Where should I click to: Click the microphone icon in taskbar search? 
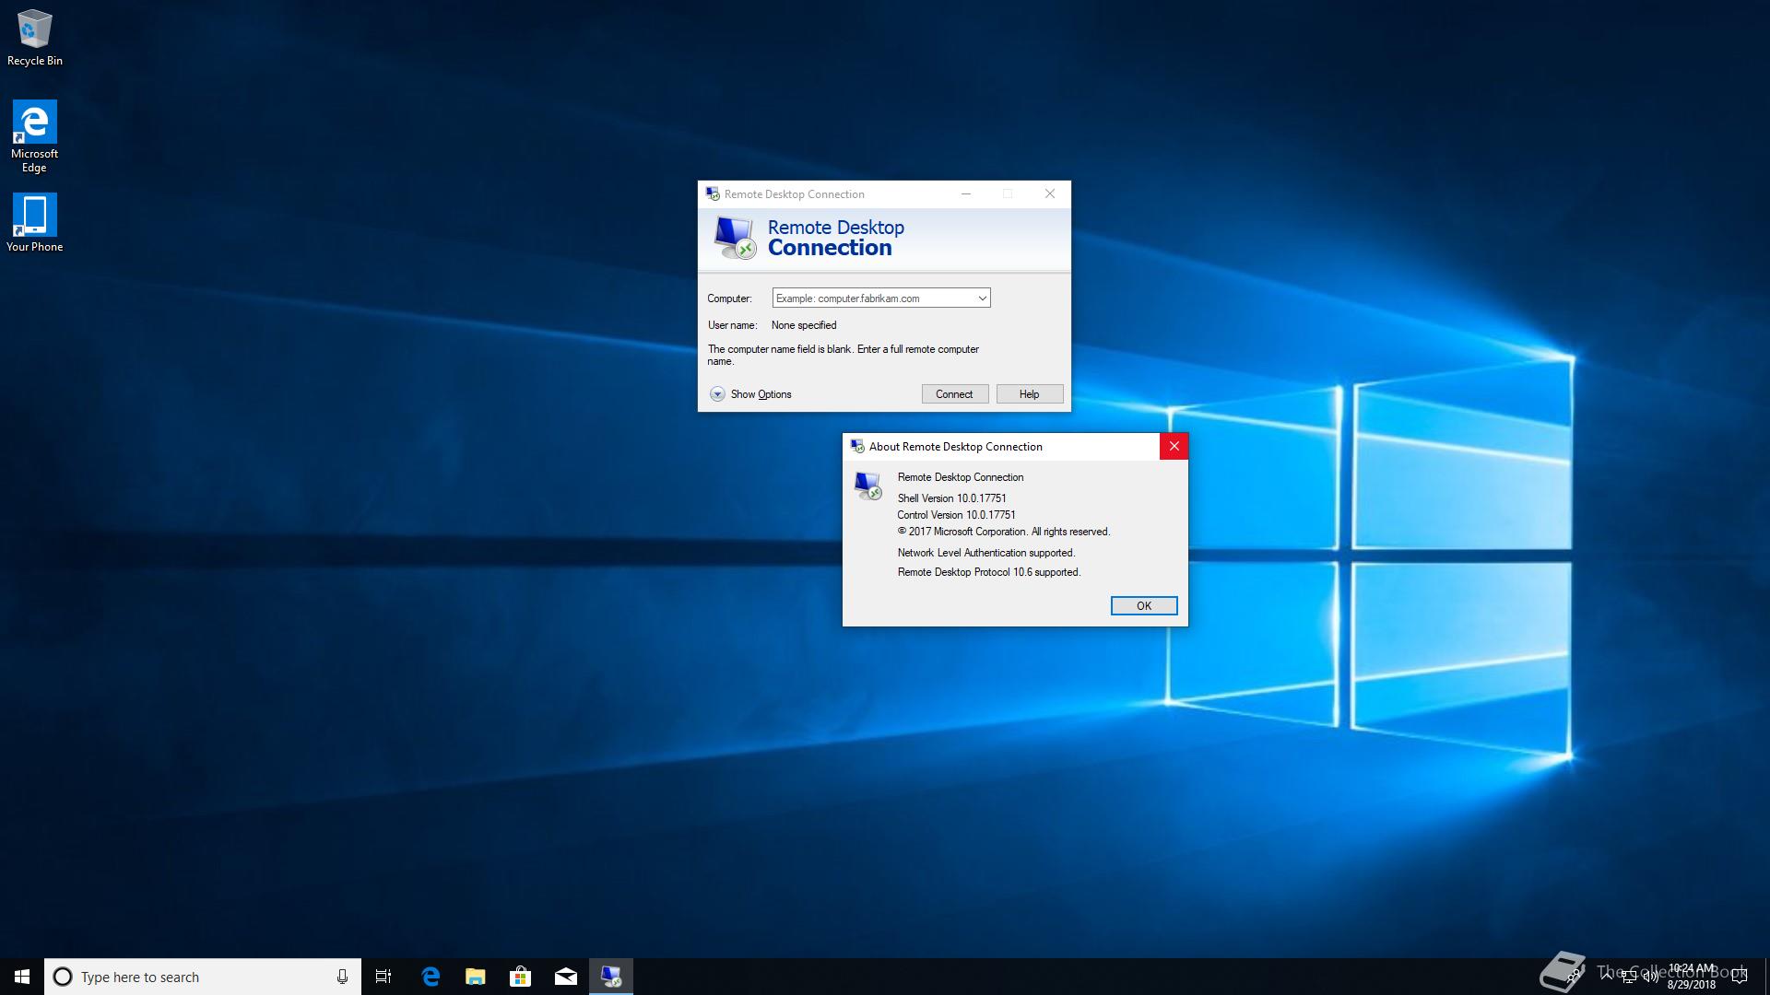click(342, 977)
